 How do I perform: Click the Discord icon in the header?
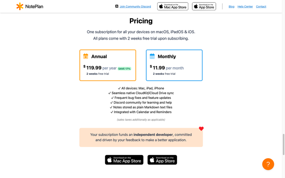tap(117, 6)
